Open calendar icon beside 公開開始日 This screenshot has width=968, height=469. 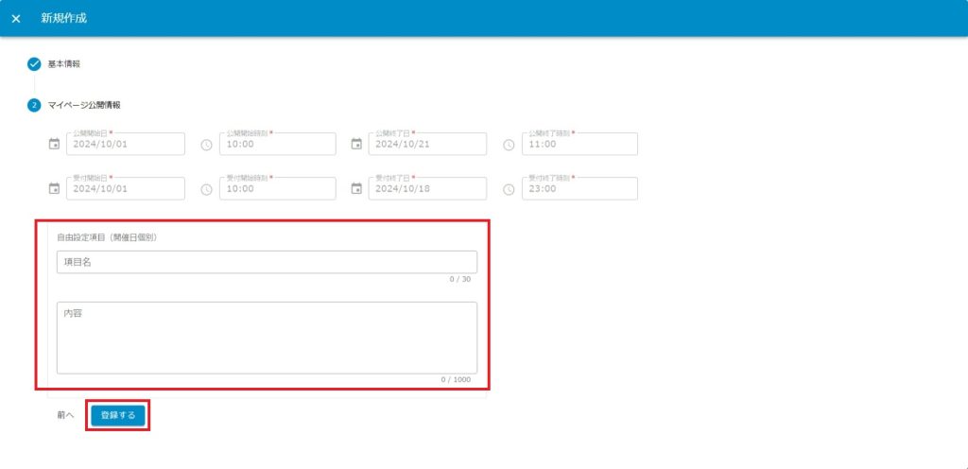[54, 145]
